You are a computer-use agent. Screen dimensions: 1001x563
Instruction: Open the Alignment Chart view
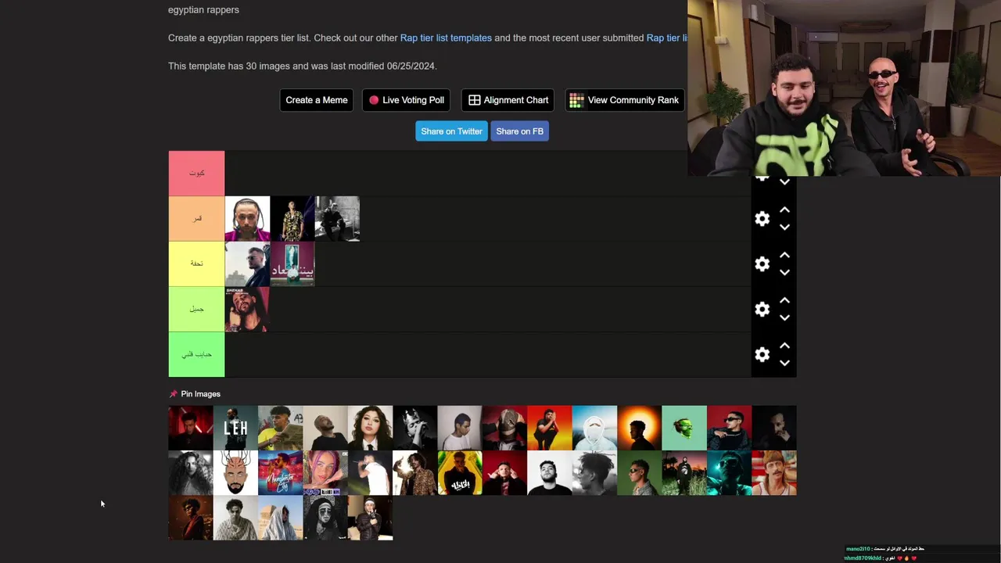(x=508, y=100)
